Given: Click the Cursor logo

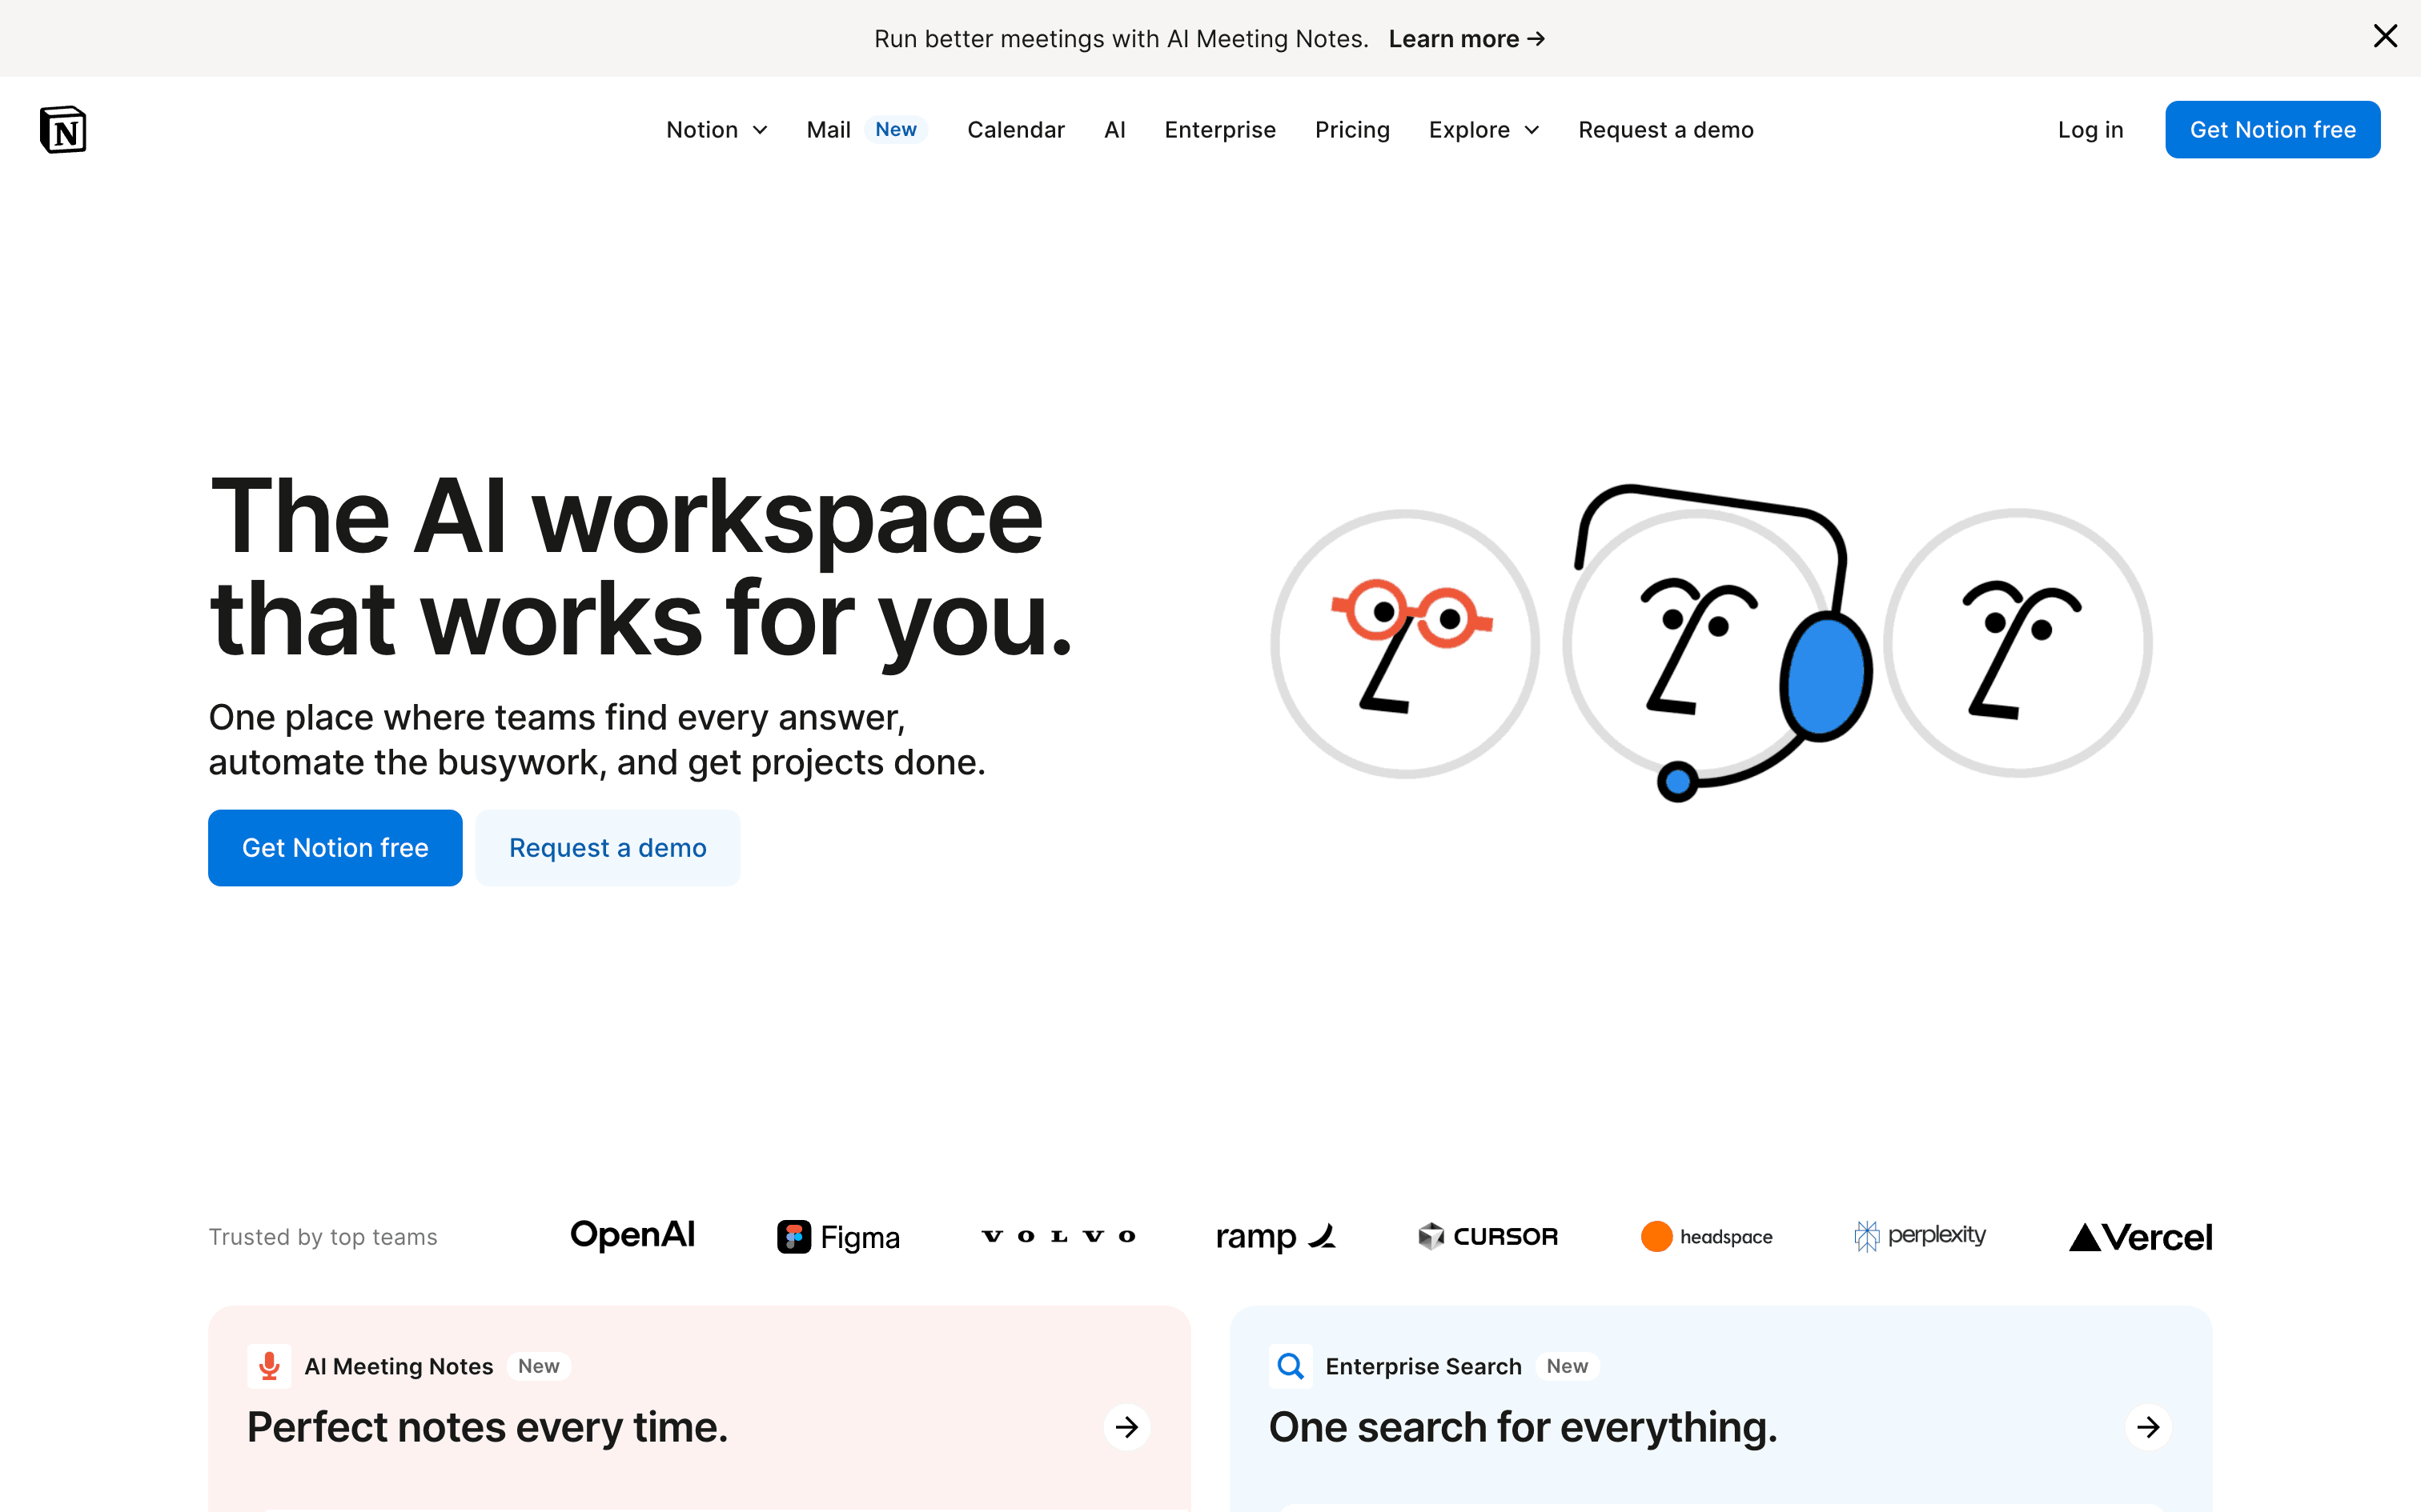Looking at the screenshot, I should pyautogui.click(x=1488, y=1237).
